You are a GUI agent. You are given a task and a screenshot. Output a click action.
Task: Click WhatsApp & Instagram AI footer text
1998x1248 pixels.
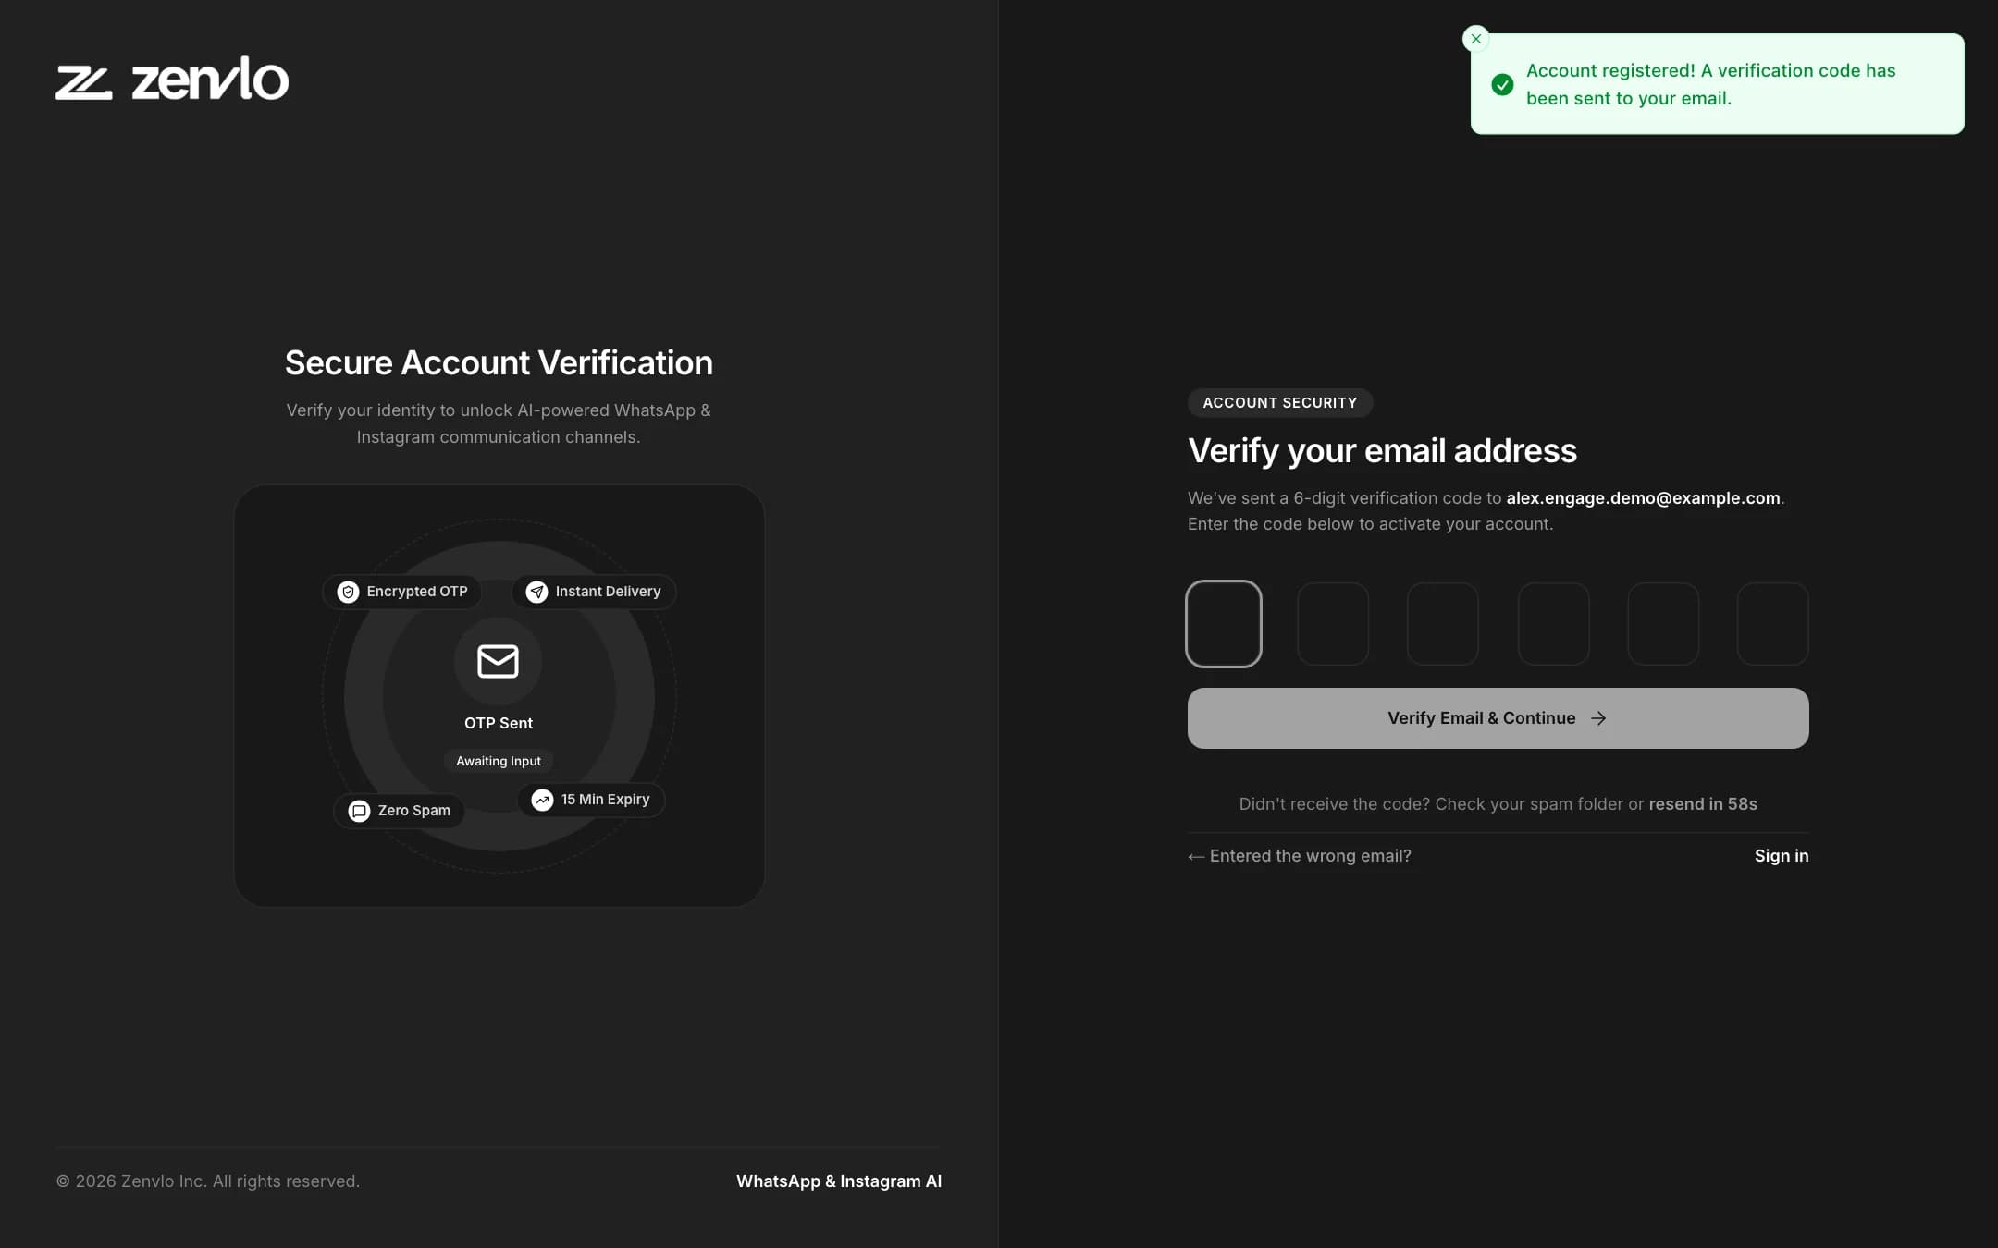point(838,1181)
